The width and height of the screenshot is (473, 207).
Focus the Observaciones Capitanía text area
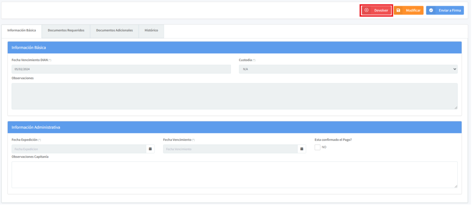pyautogui.click(x=234, y=175)
